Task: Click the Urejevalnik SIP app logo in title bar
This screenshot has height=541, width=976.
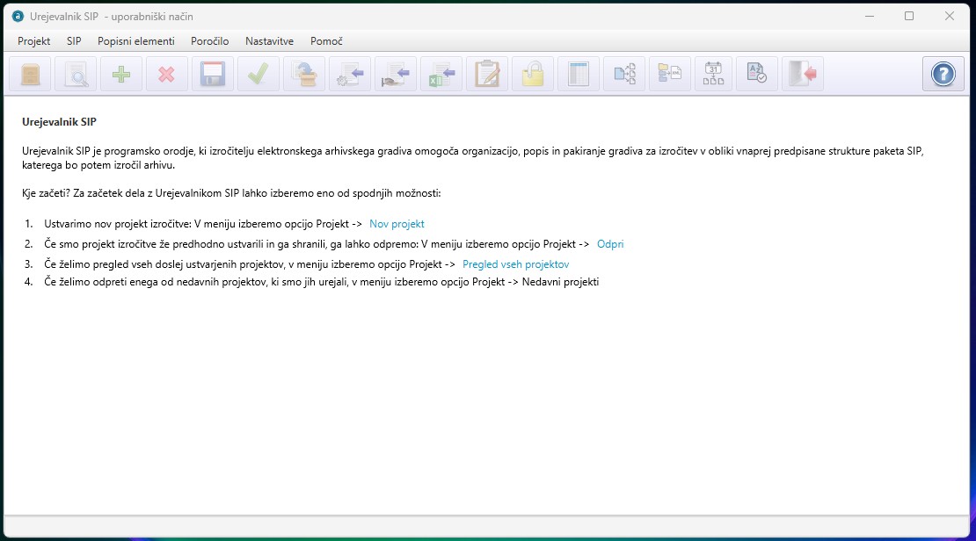Action: click(18, 16)
